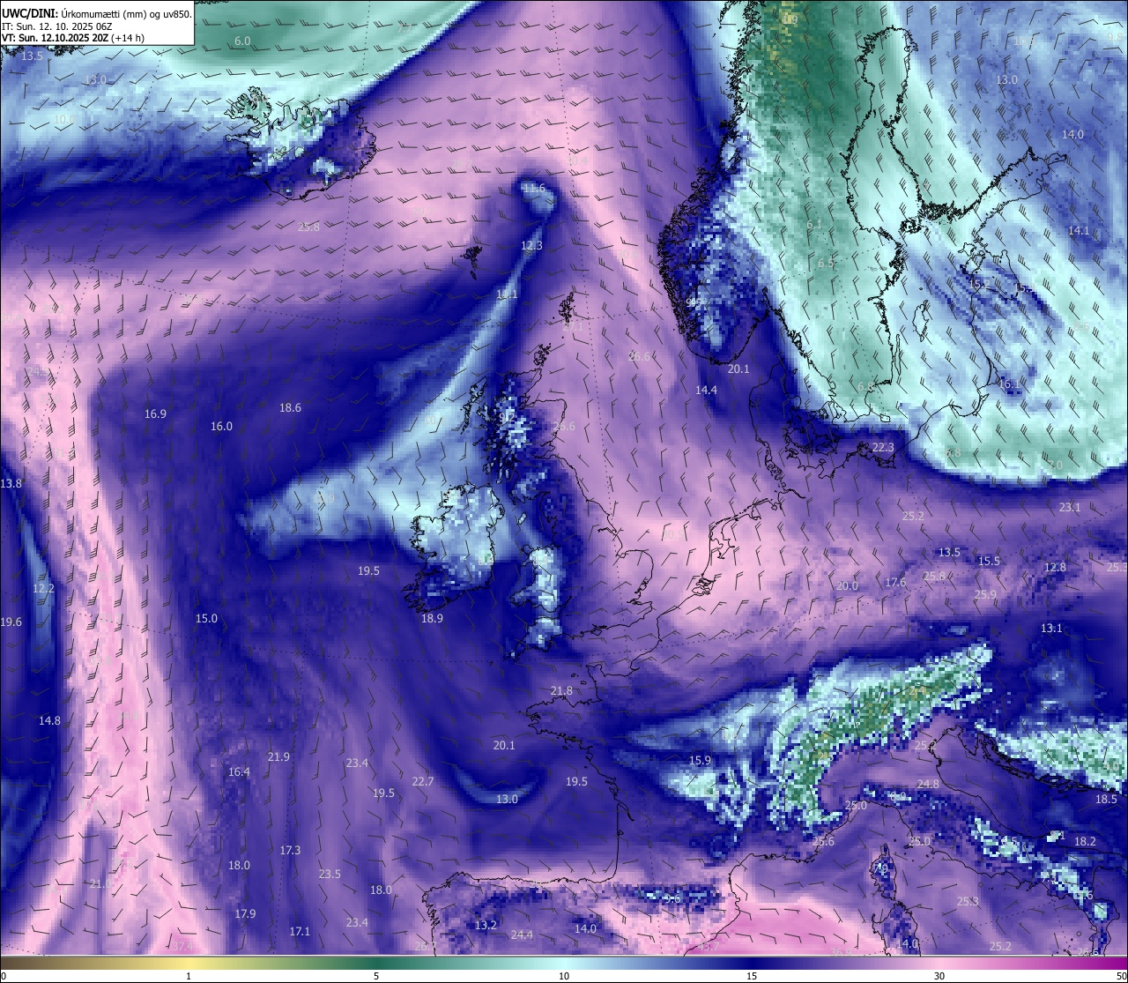Click the 17.9 map value
The width and height of the screenshot is (1128, 983).
(245, 913)
